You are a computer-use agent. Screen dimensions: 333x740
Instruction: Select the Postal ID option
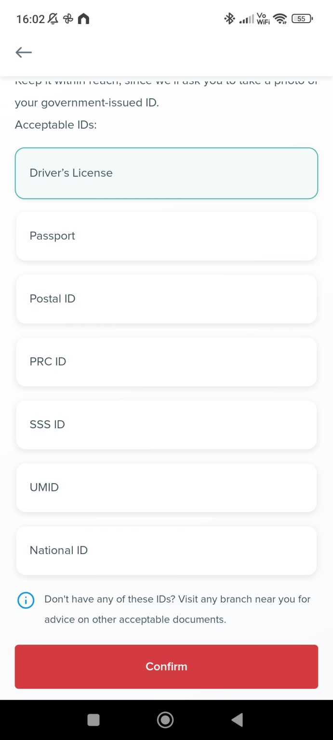point(166,299)
